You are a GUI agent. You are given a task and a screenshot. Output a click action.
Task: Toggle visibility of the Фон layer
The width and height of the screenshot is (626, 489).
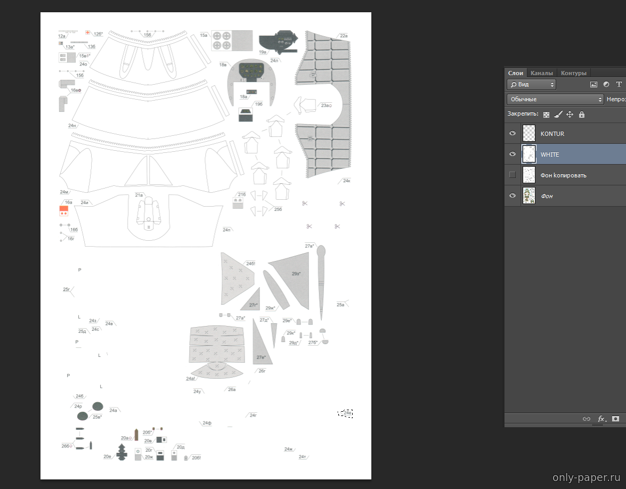point(513,195)
